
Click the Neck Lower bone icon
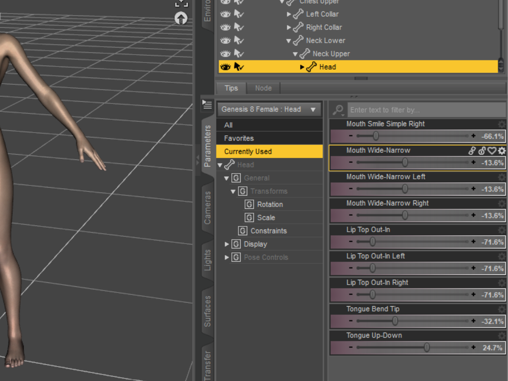(298, 40)
